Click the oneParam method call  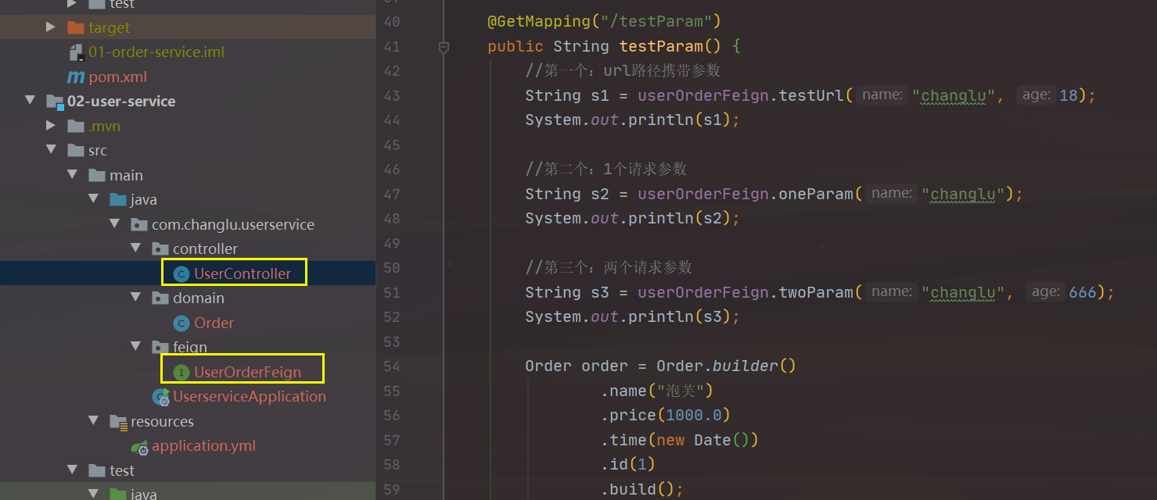click(x=816, y=194)
